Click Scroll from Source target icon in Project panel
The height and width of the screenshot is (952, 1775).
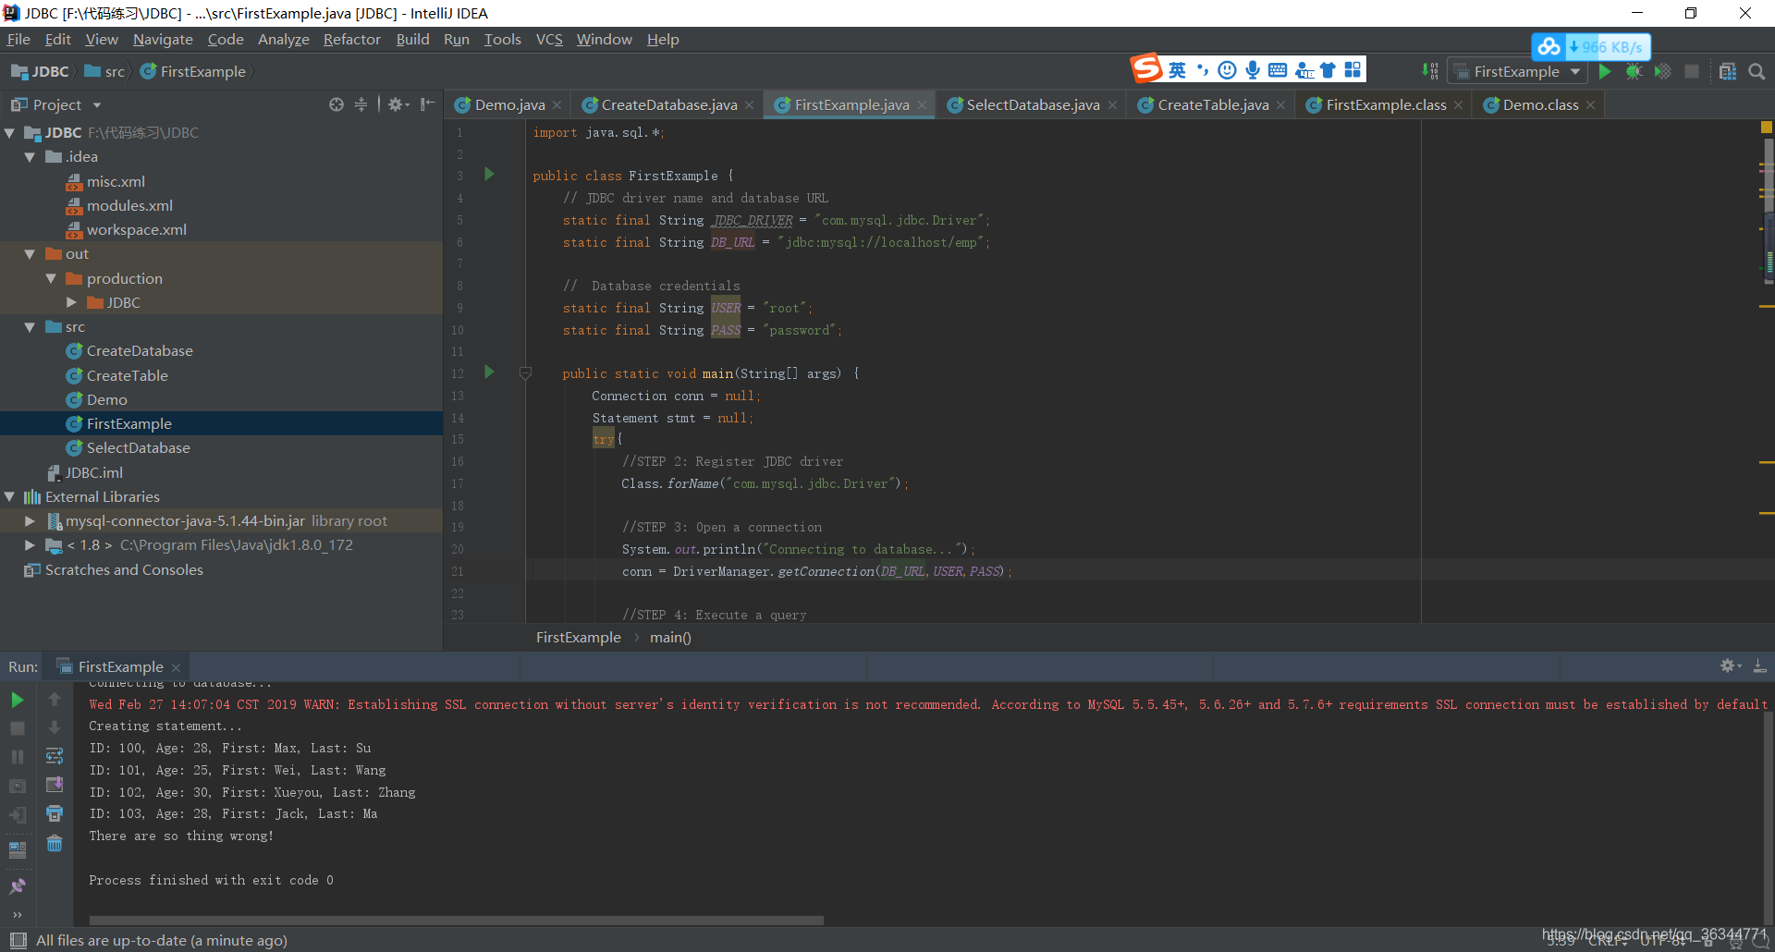pos(337,104)
